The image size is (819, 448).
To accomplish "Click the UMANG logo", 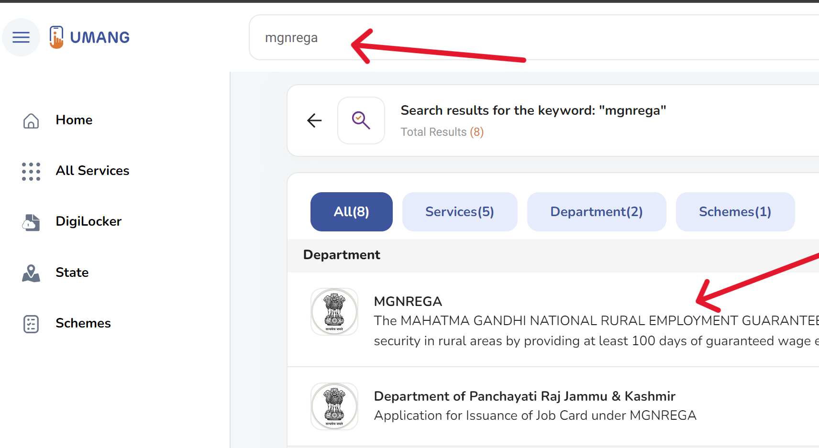I will [89, 37].
